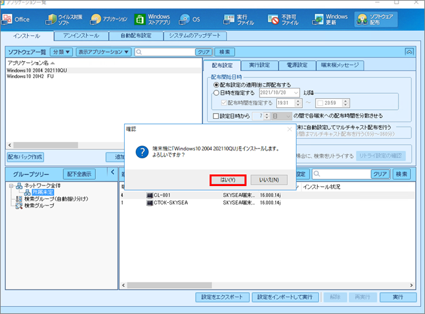Screen dimensions: 425x314
Task: Click クリア in software list search
Action: pyautogui.click(x=204, y=52)
